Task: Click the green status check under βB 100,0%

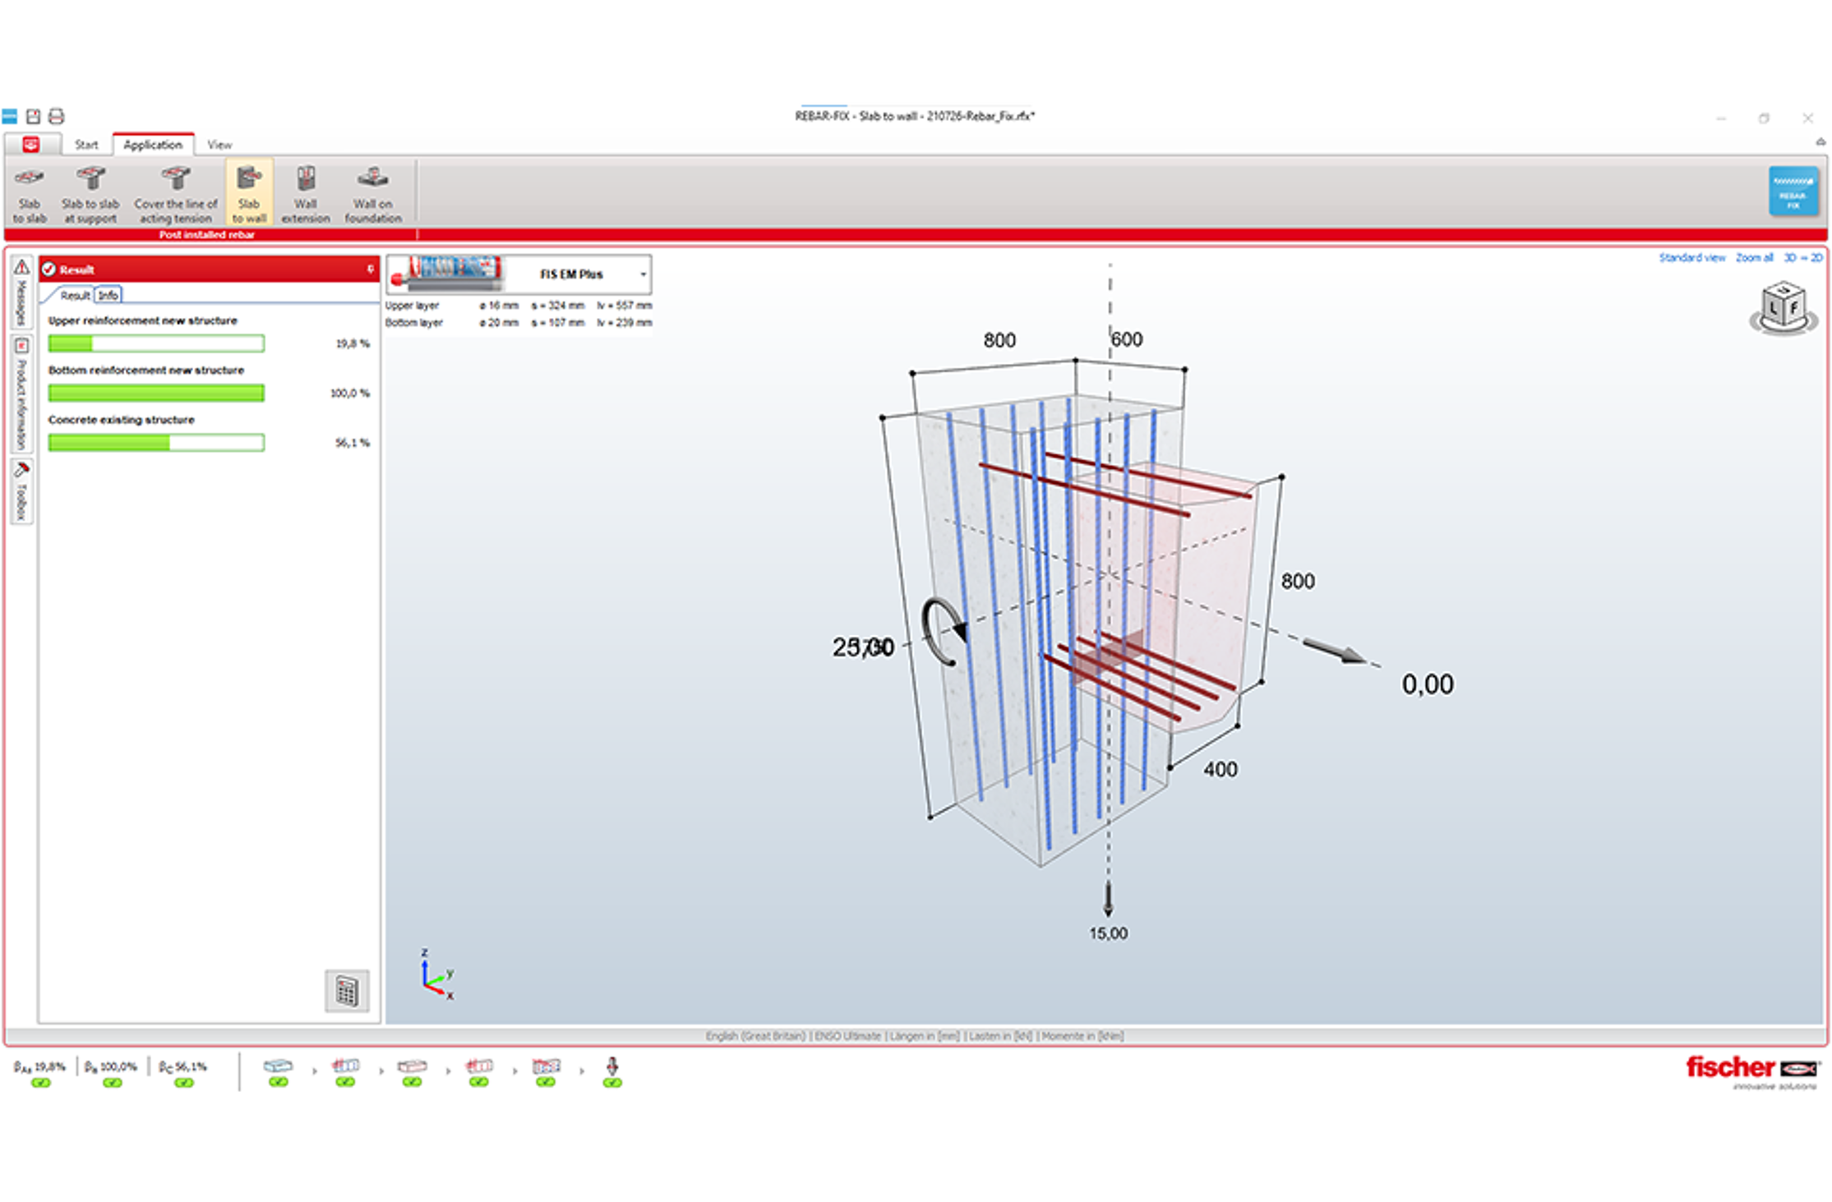Action: pos(113,1083)
